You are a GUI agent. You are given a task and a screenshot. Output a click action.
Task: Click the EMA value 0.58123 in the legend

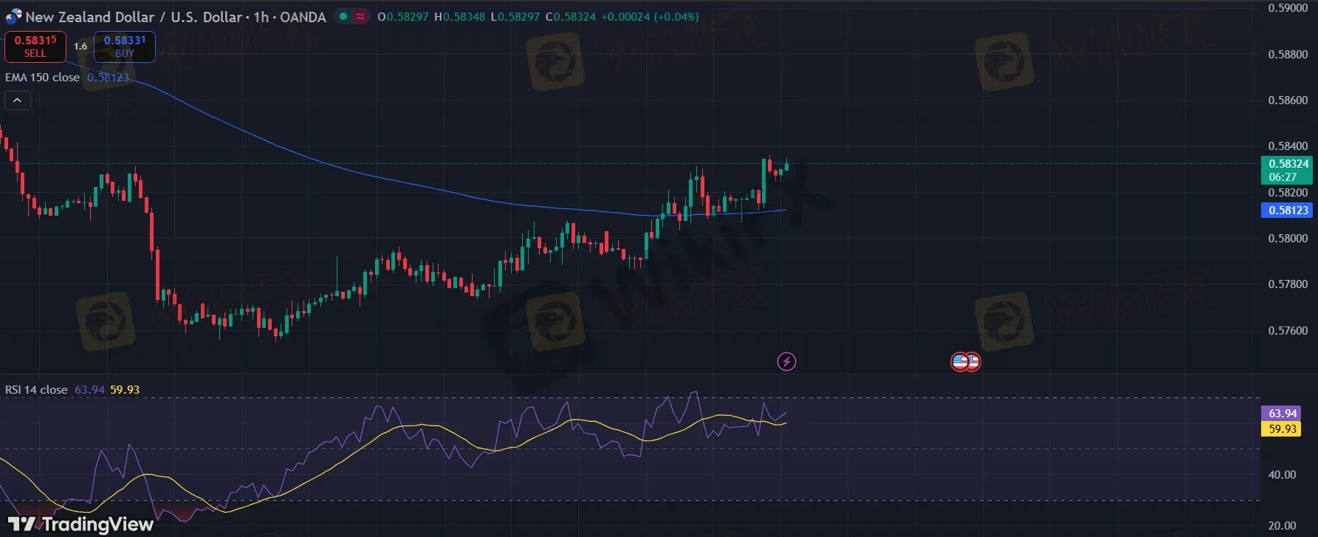point(108,78)
